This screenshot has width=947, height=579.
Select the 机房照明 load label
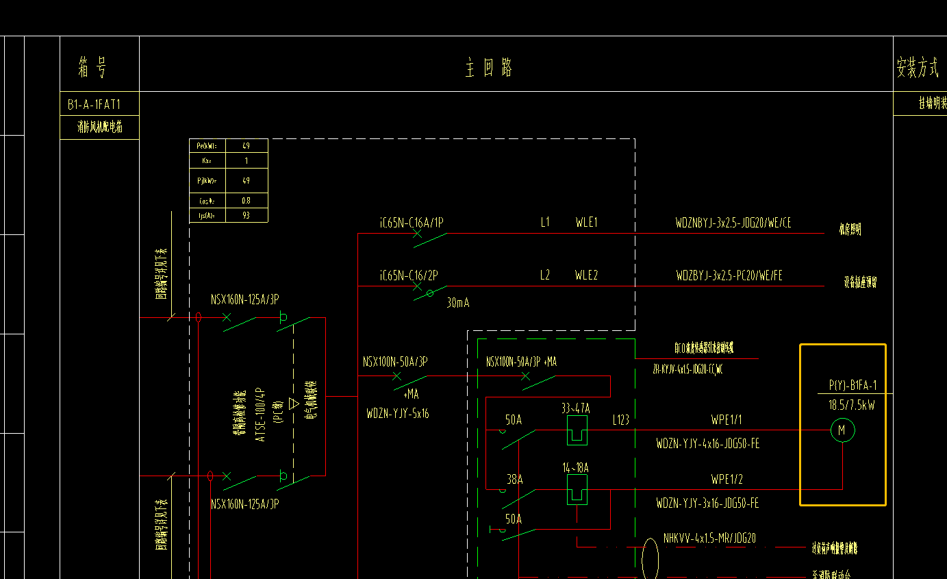coord(850,230)
